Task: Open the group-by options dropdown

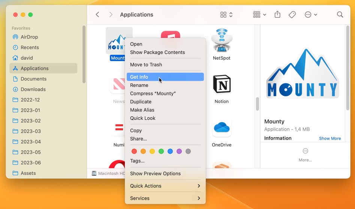Action: 259,15
